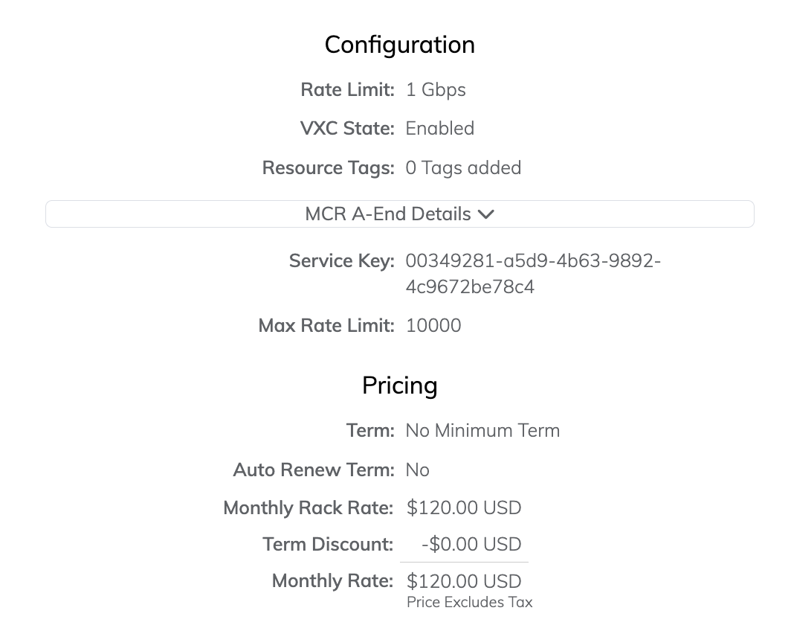Collapse the MCR A-End Details section
The height and width of the screenshot is (631, 791).
(x=387, y=214)
